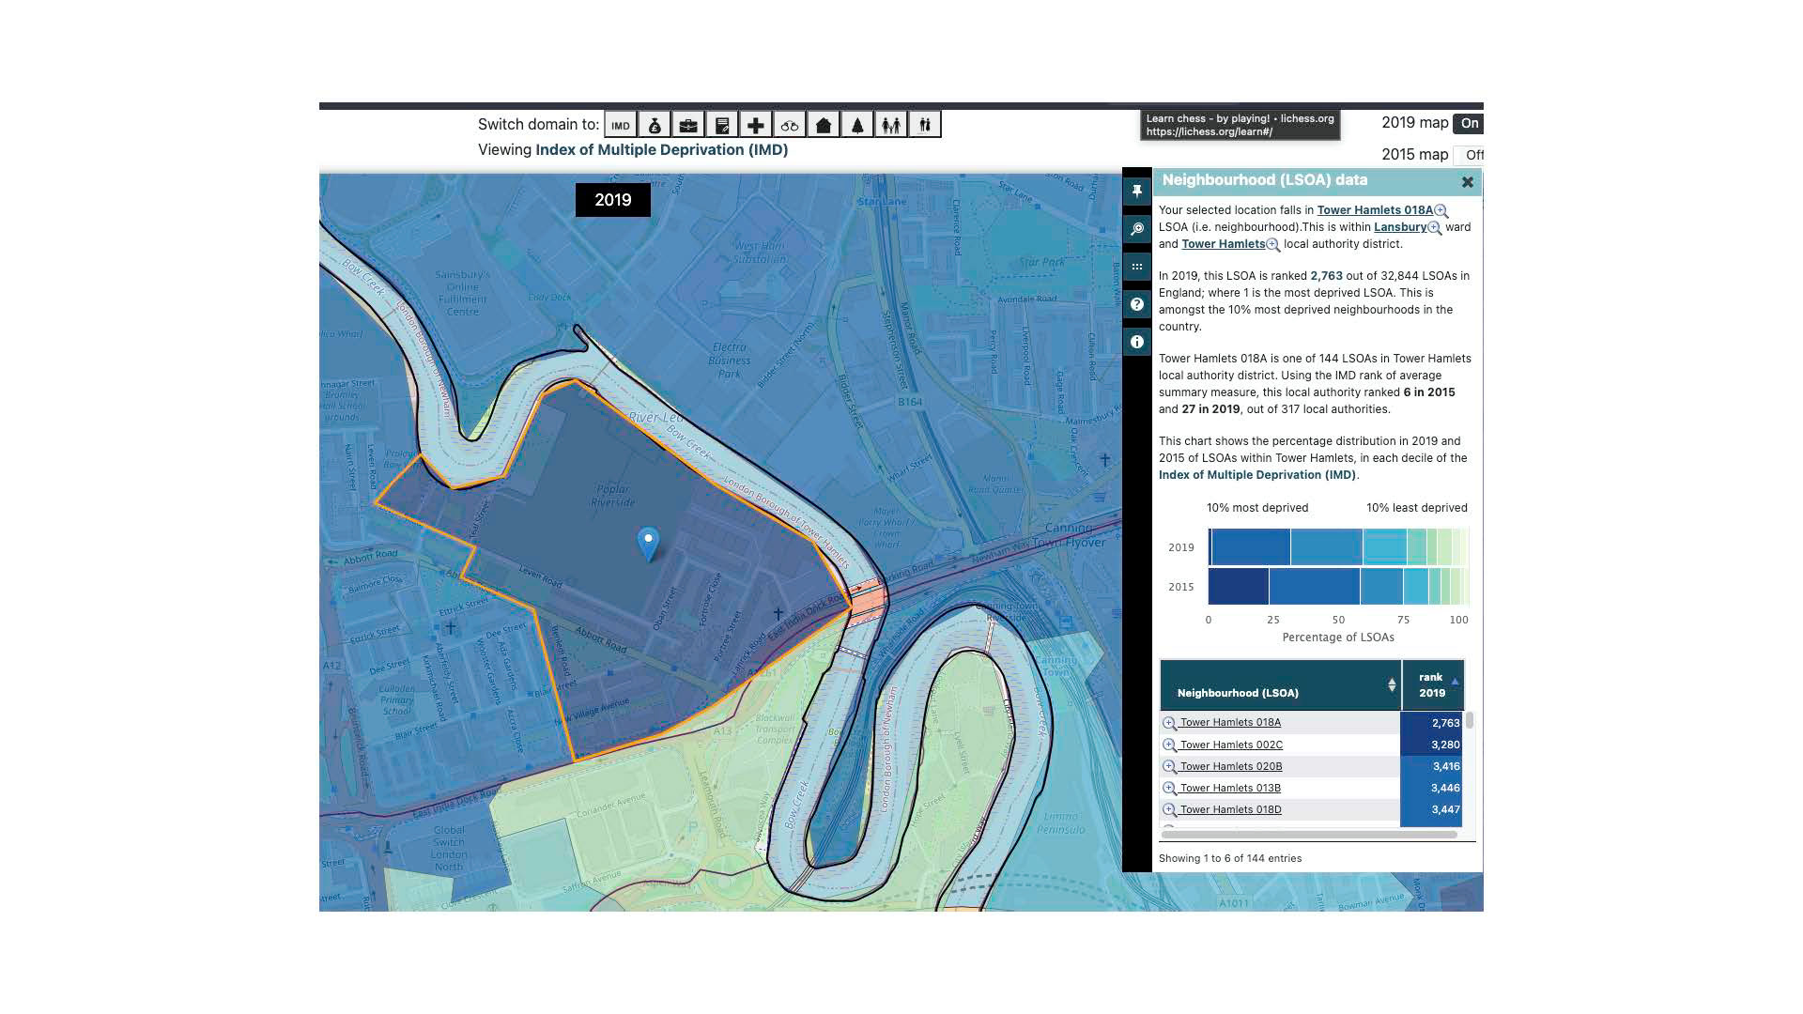Click 'Showing 1 to 6 of 144 entries' text
This screenshot has height=1014, width=1803.
click(x=1230, y=859)
